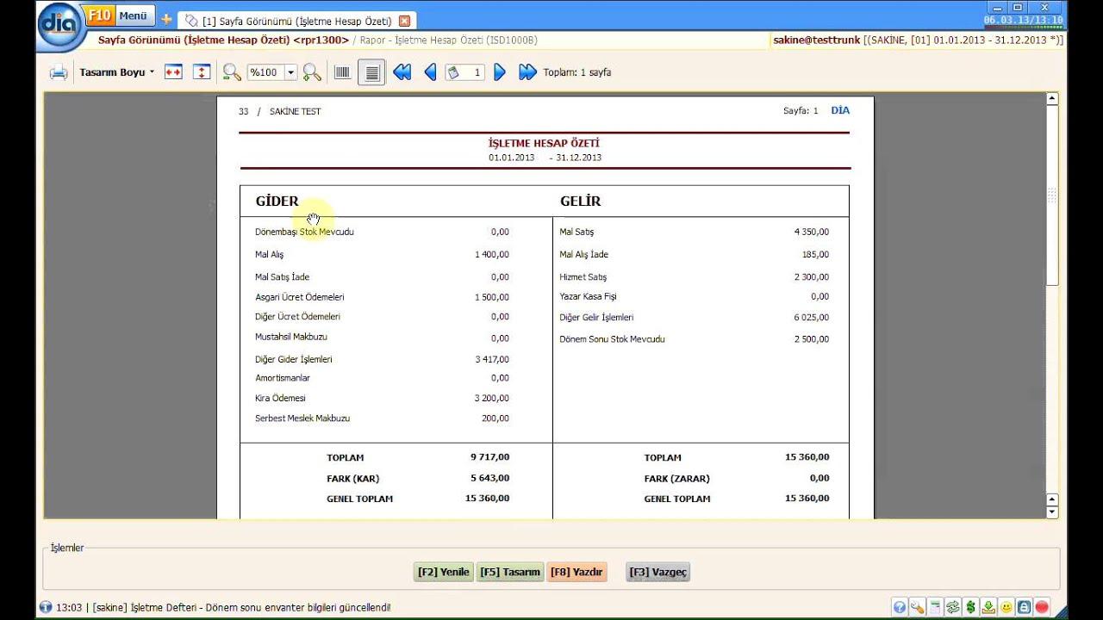
Task: Click the Dönembaşı Stok Mevcudu row
Action: coord(382,232)
